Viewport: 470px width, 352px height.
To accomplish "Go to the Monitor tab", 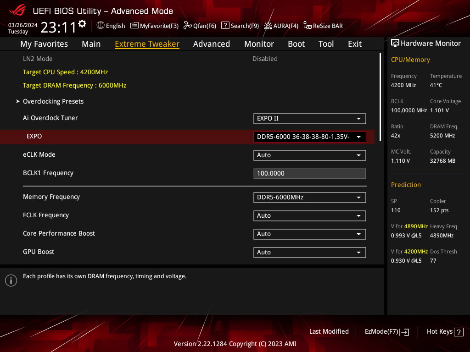I will click(259, 44).
